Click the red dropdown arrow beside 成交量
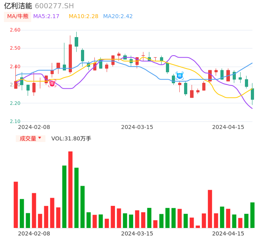Viewport: 271px width, 239px height. [40, 138]
